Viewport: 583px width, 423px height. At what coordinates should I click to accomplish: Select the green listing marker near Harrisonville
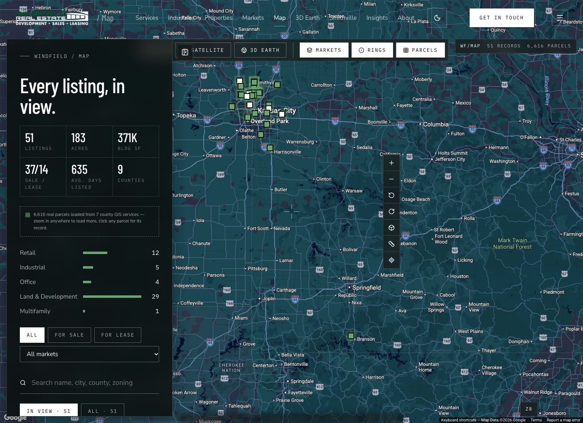tap(270, 148)
